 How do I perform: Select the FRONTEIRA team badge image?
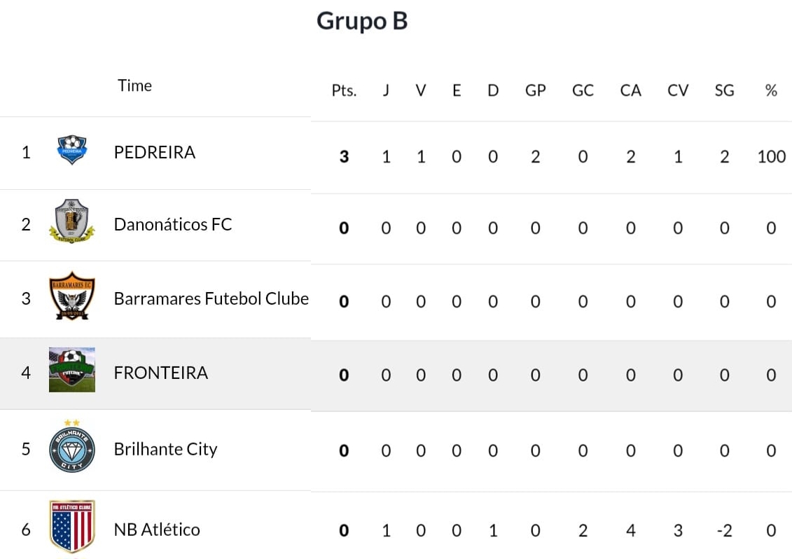71,369
